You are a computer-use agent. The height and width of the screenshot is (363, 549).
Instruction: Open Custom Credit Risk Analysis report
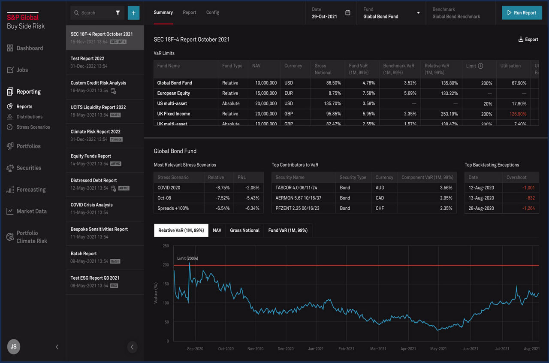point(105,87)
